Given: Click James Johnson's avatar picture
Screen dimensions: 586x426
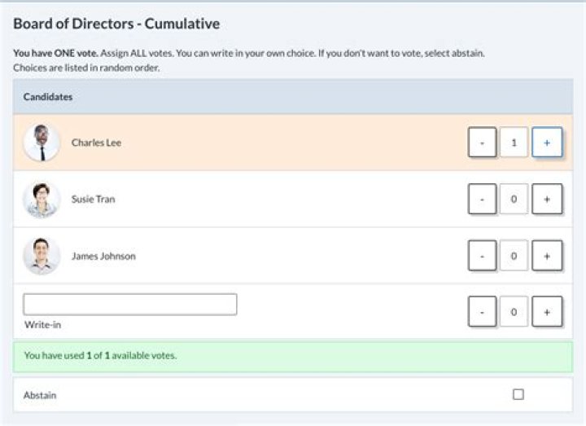Looking at the screenshot, I should click(x=41, y=256).
